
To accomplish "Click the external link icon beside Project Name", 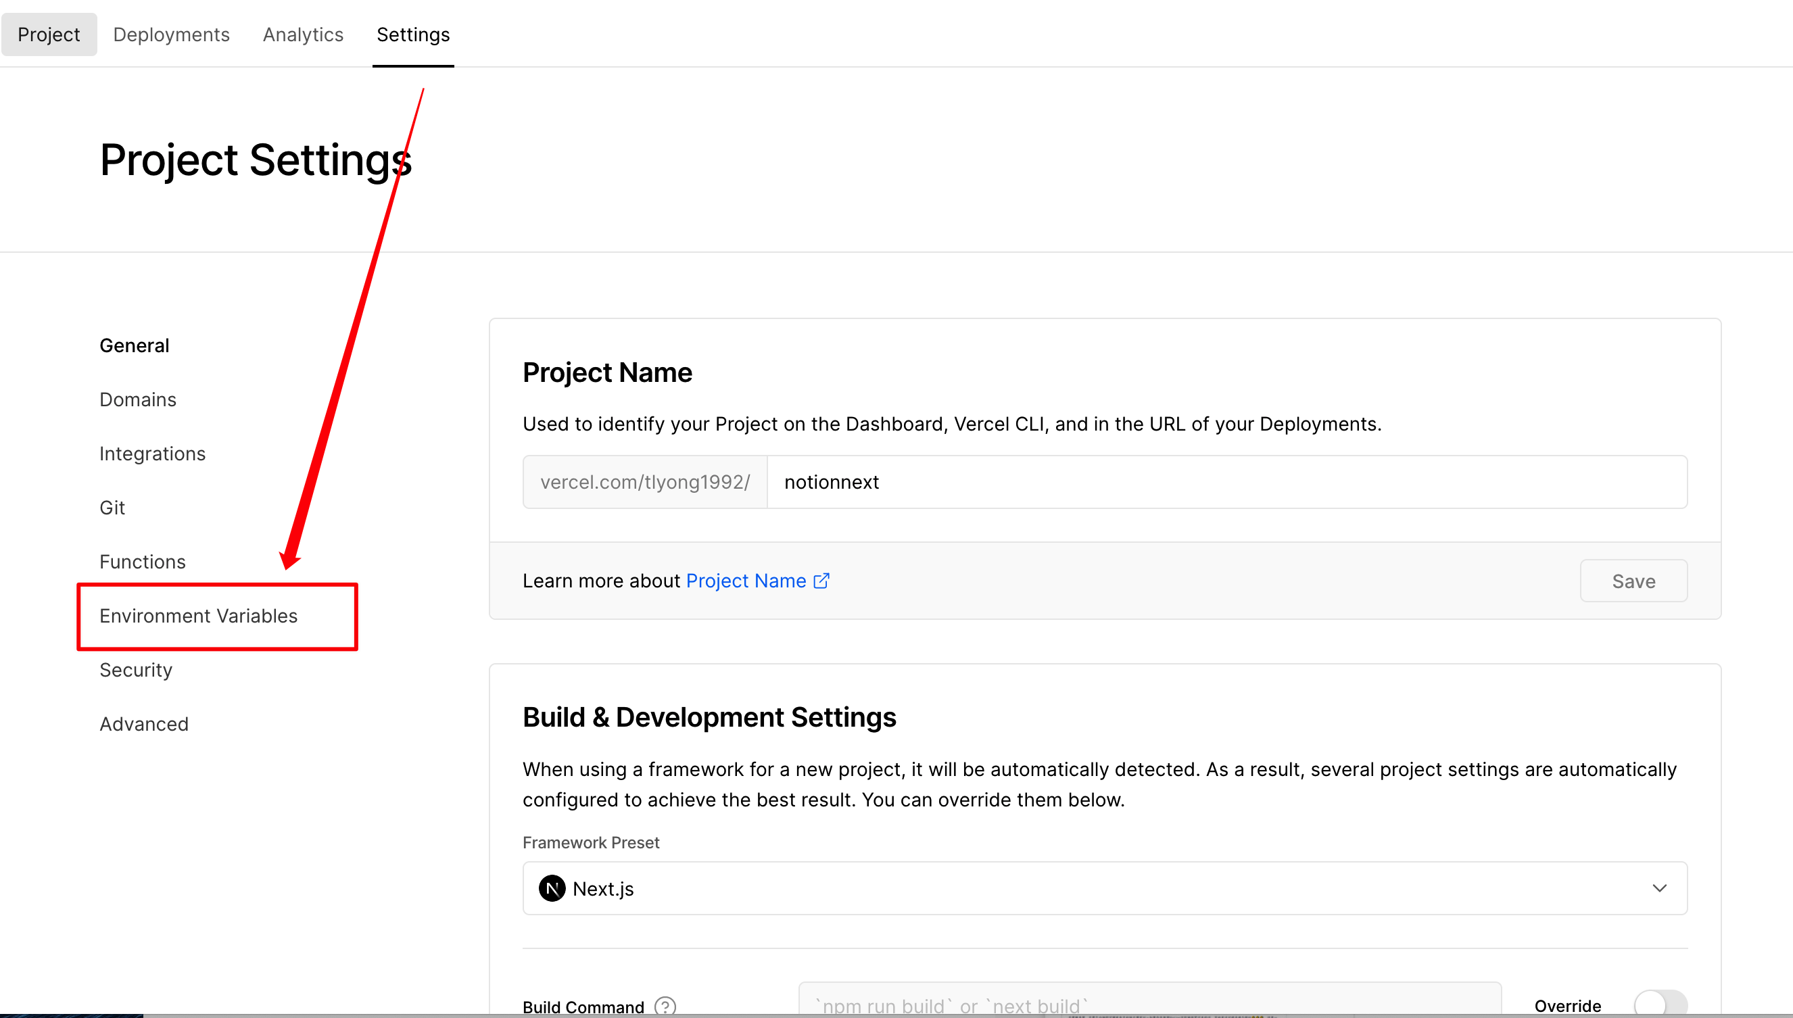I will pyautogui.click(x=821, y=581).
